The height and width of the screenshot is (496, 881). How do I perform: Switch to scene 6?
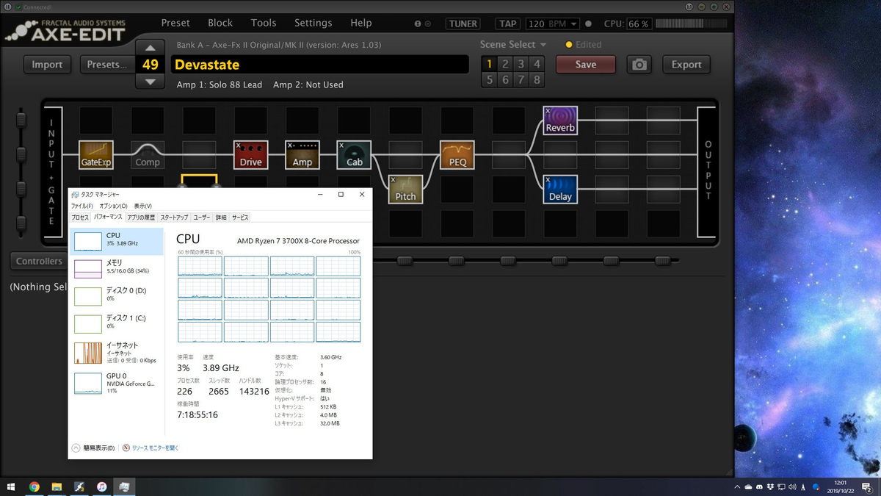pyautogui.click(x=506, y=79)
